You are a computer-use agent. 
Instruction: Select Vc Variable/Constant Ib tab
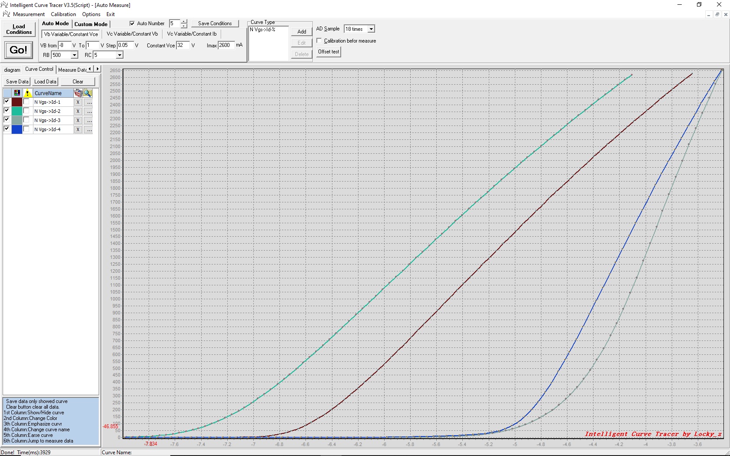click(x=192, y=34)
